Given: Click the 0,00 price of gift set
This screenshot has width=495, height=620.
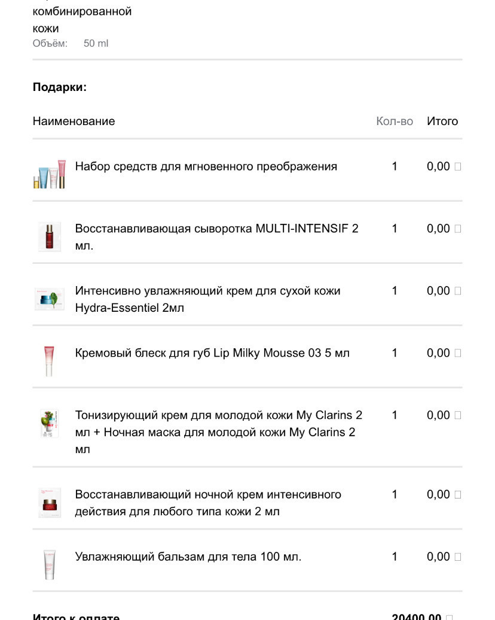Looking at the screenshot, I should 438,166.
